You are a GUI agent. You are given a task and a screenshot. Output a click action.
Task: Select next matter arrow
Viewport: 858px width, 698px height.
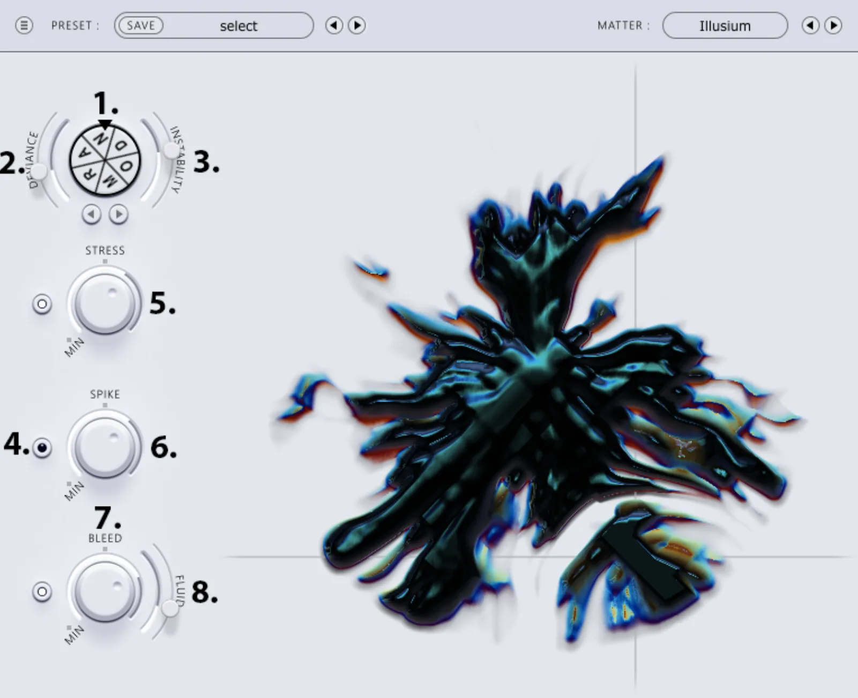833,25
